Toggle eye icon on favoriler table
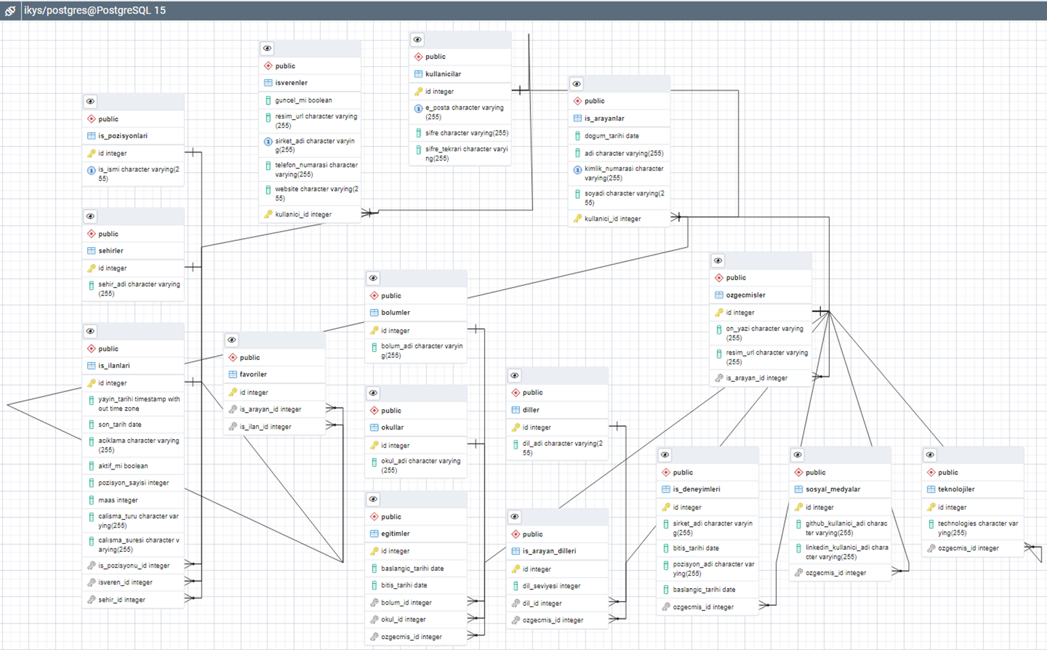 pyautogui.click(x=232, y=340)
